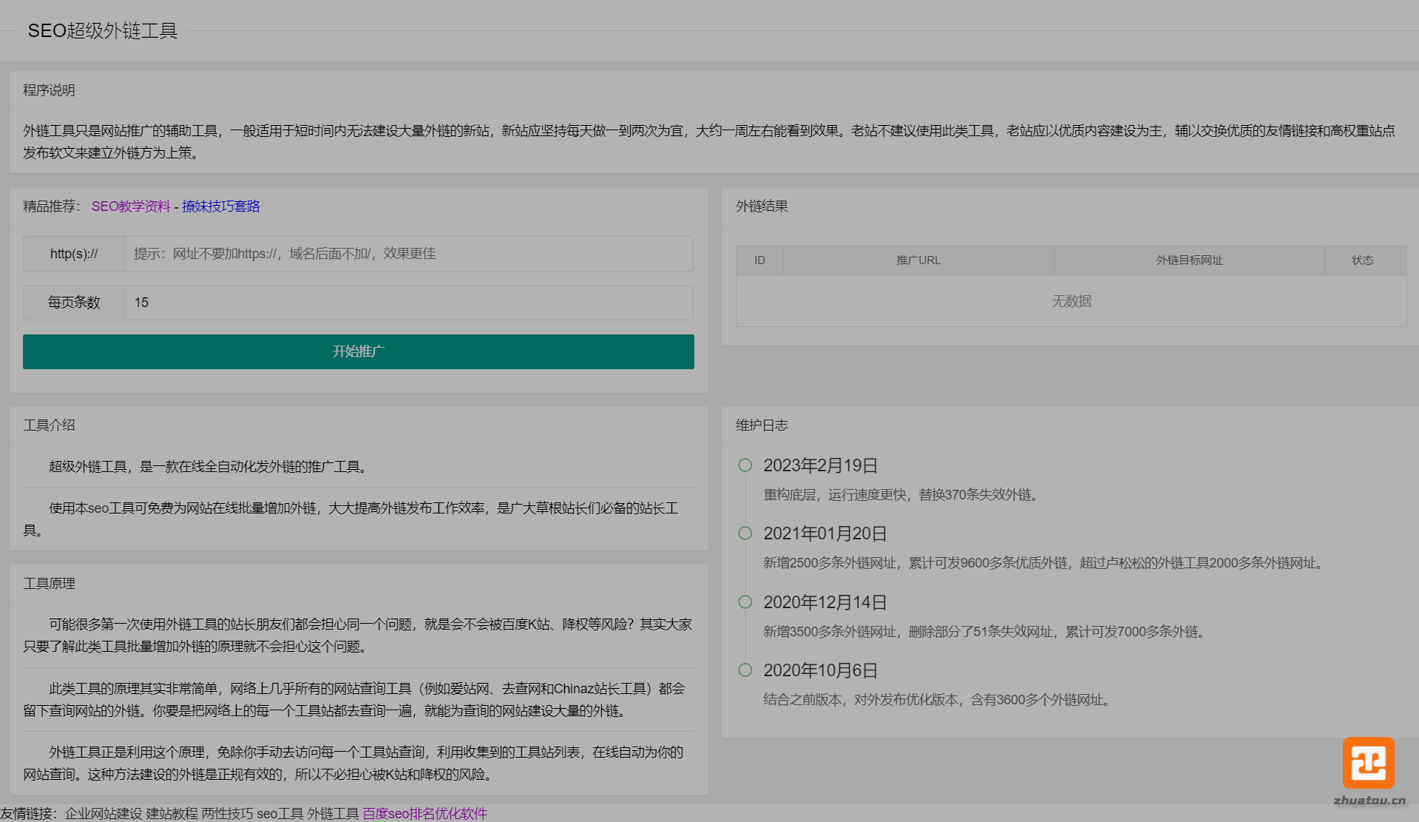Click the zhuatou.cn orange logo icon
The width and height of the screenshot is (1419, 822).
[x=1368, y=762]
